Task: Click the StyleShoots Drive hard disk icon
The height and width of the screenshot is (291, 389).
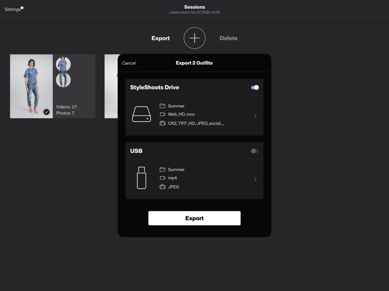Action: pyautogui.click(x=142, y=114)
